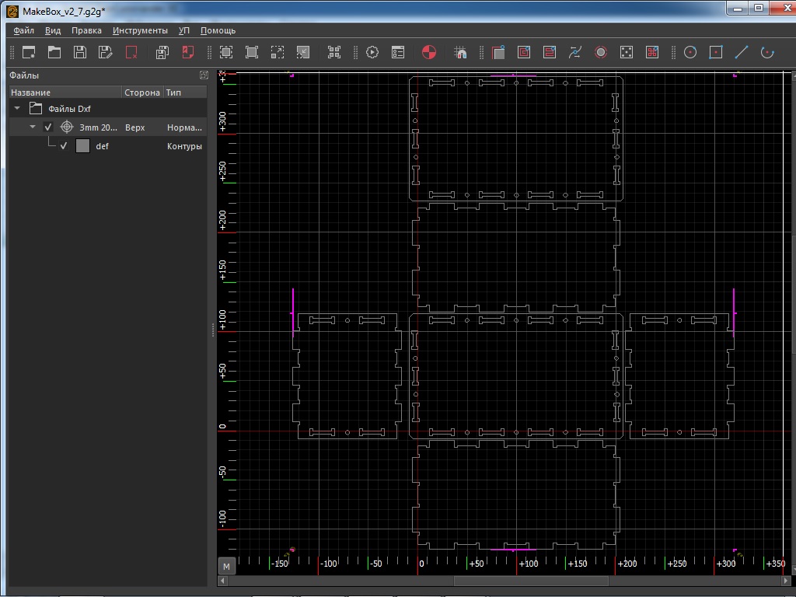Click the red-white origin target icon
Screen dimensions: 796x597
428,52
